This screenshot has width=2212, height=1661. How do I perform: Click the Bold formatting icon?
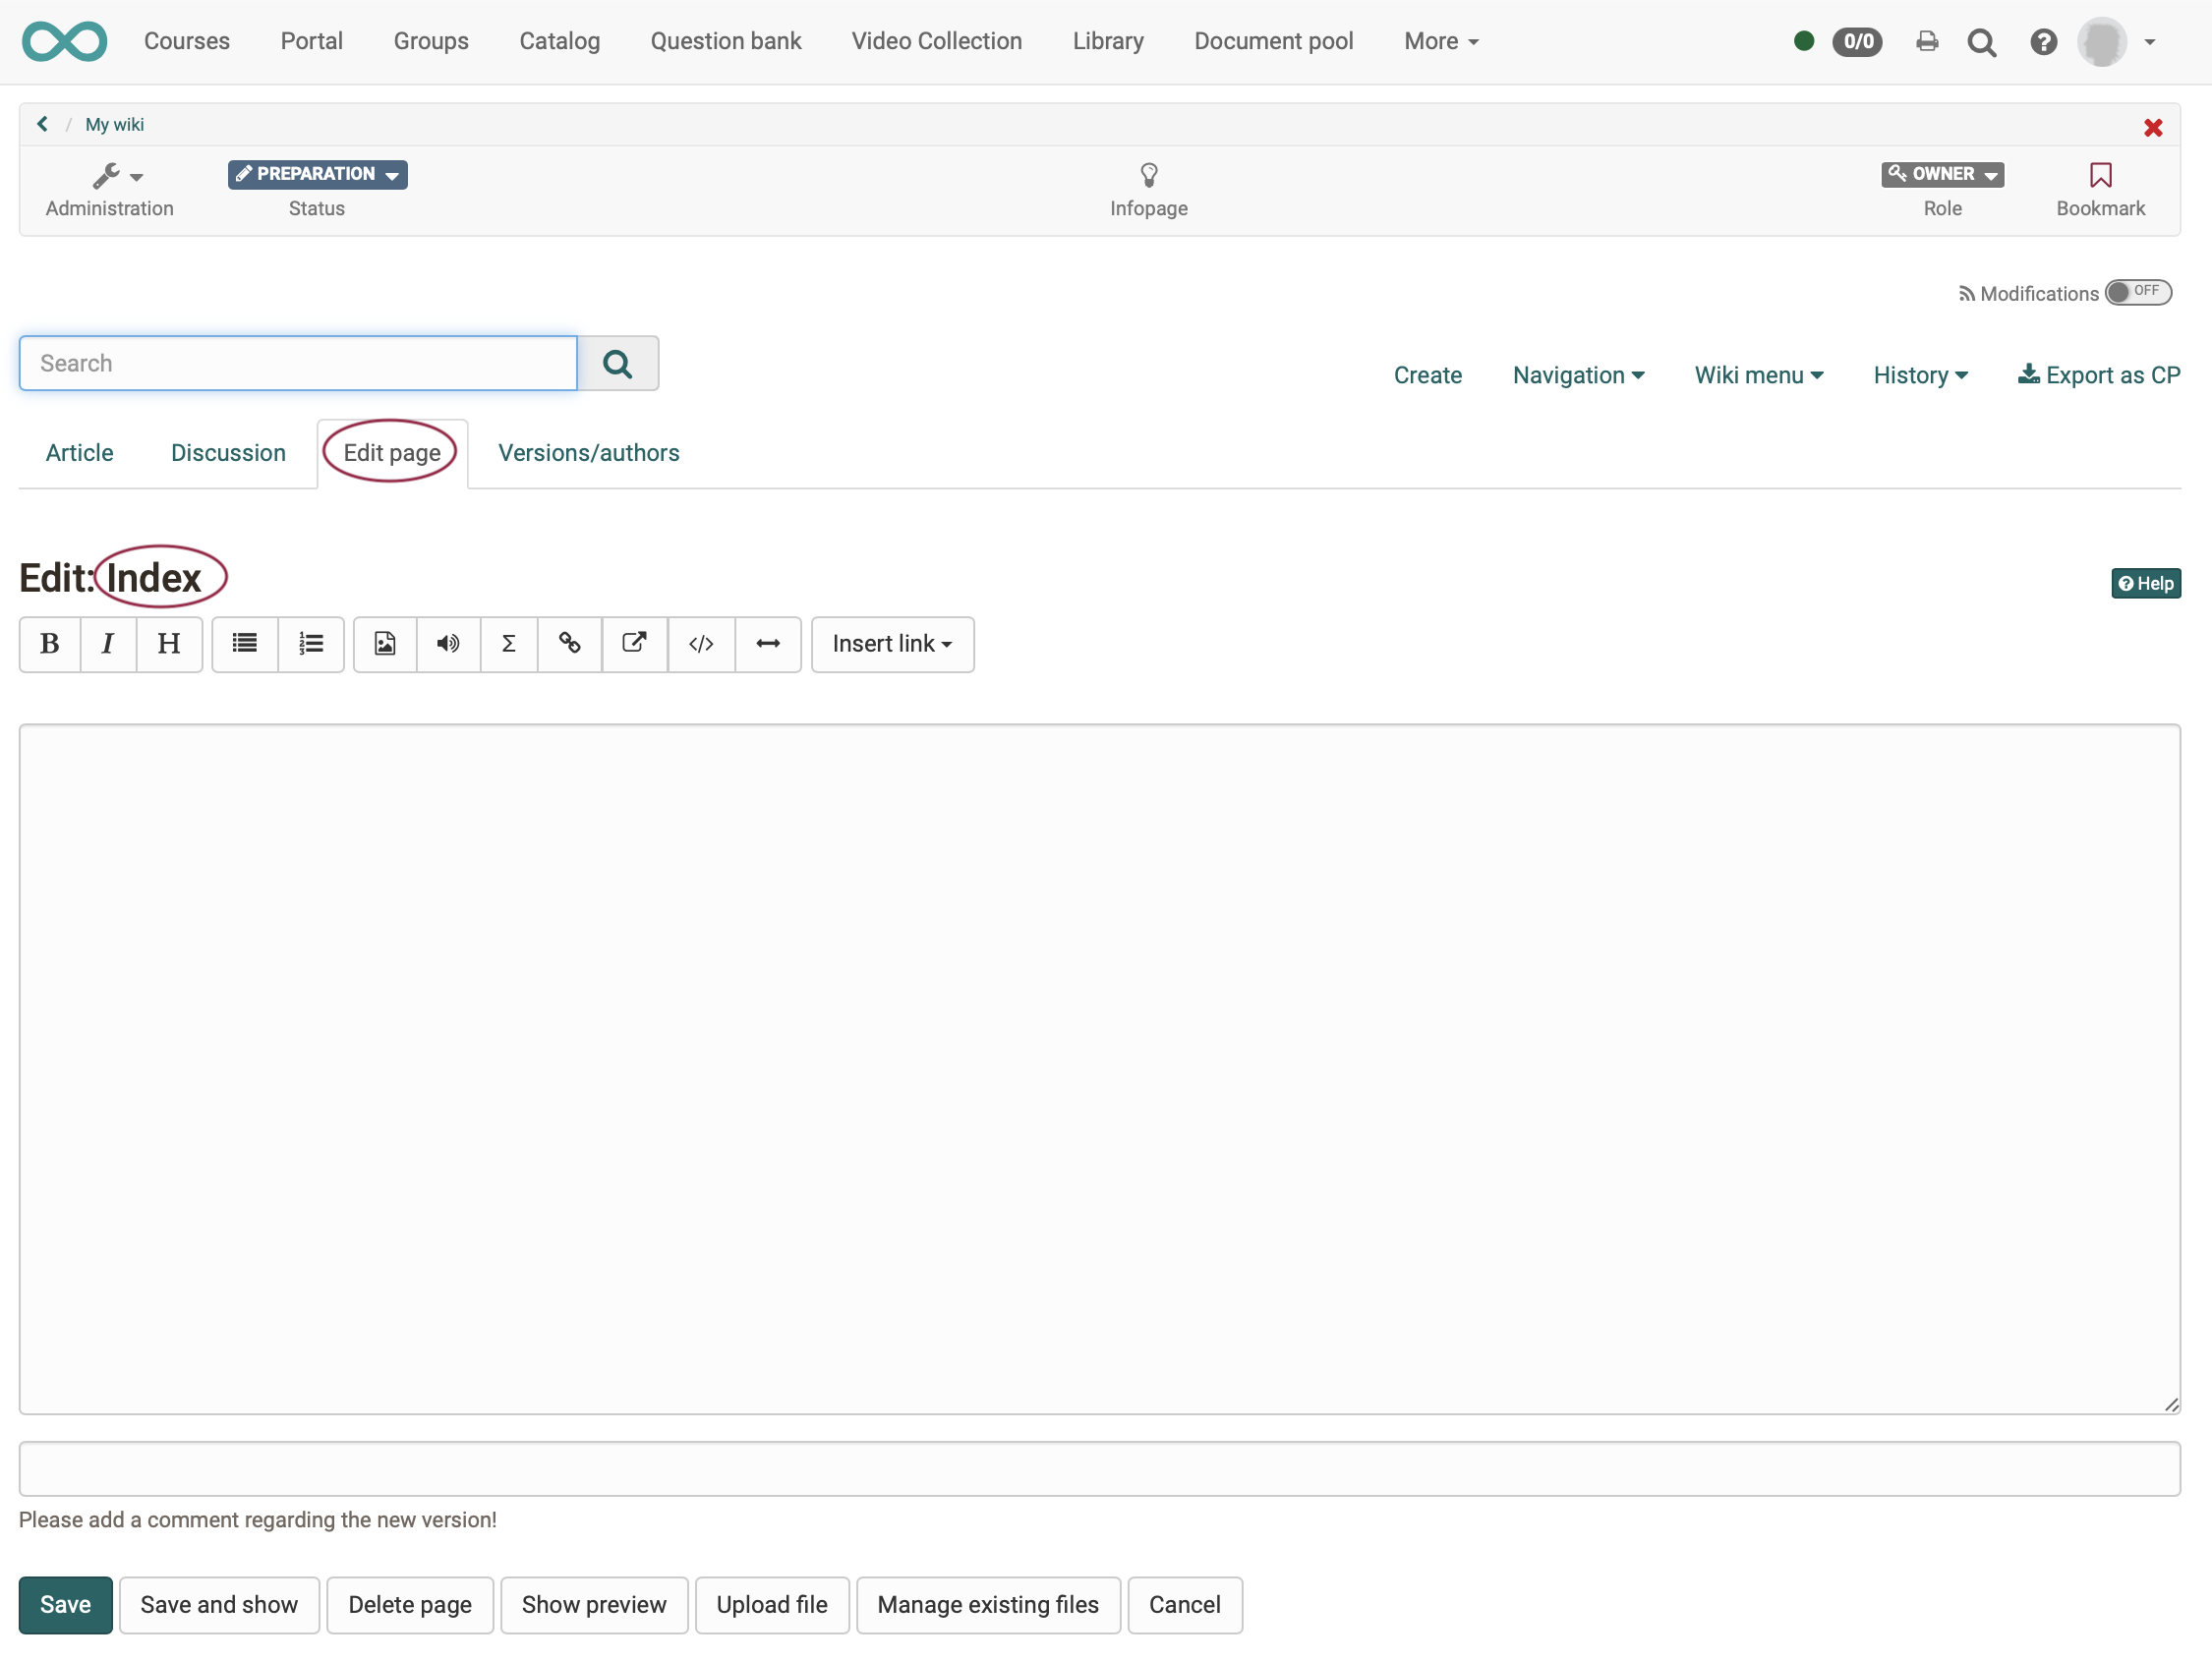[x=49, y=644]
